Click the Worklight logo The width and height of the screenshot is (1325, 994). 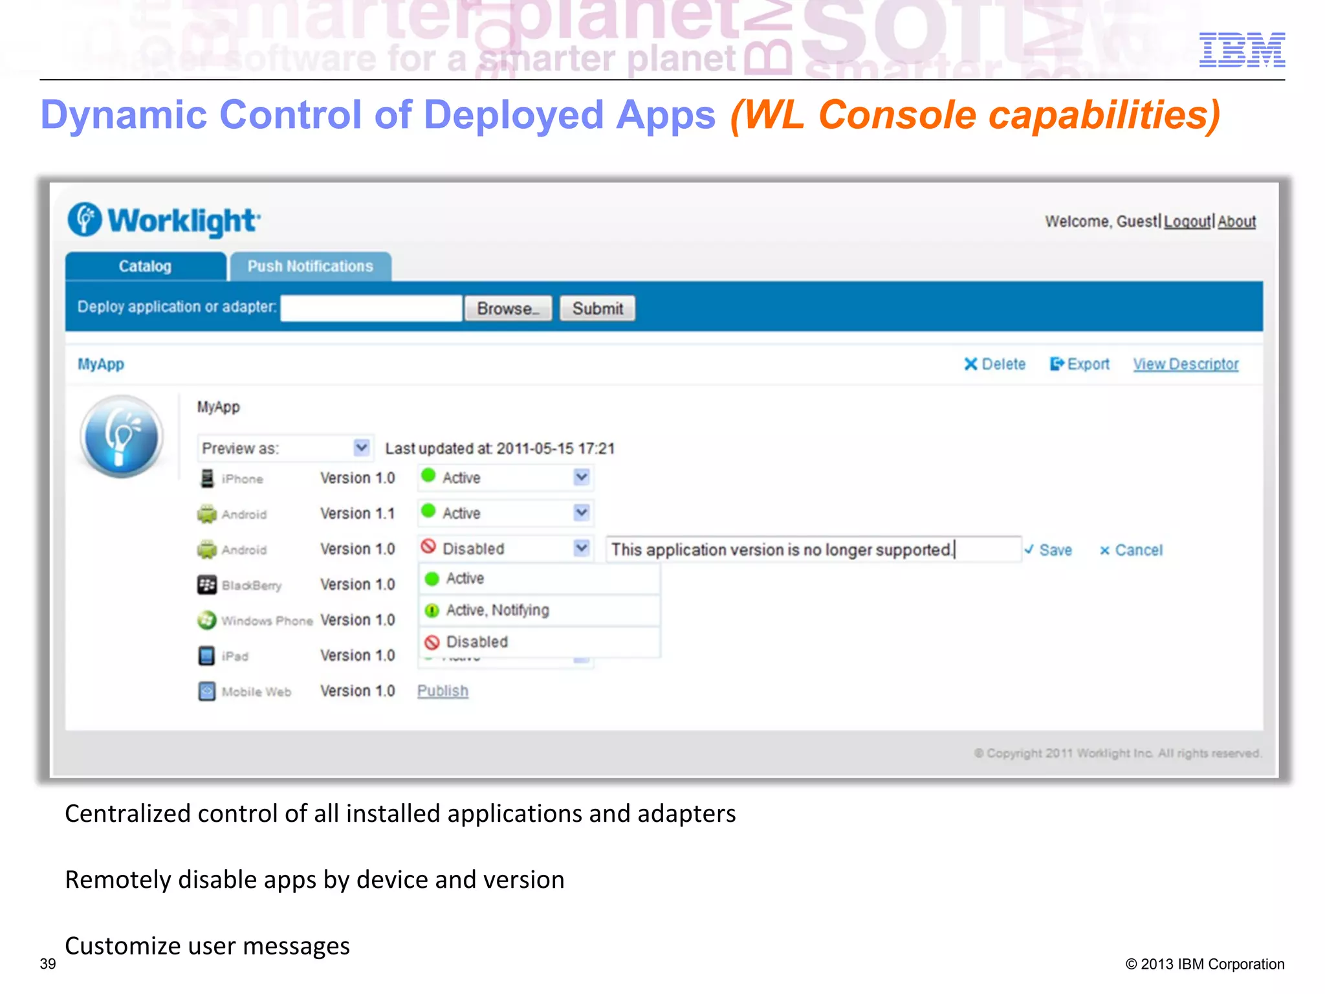(x=164, y=220)
